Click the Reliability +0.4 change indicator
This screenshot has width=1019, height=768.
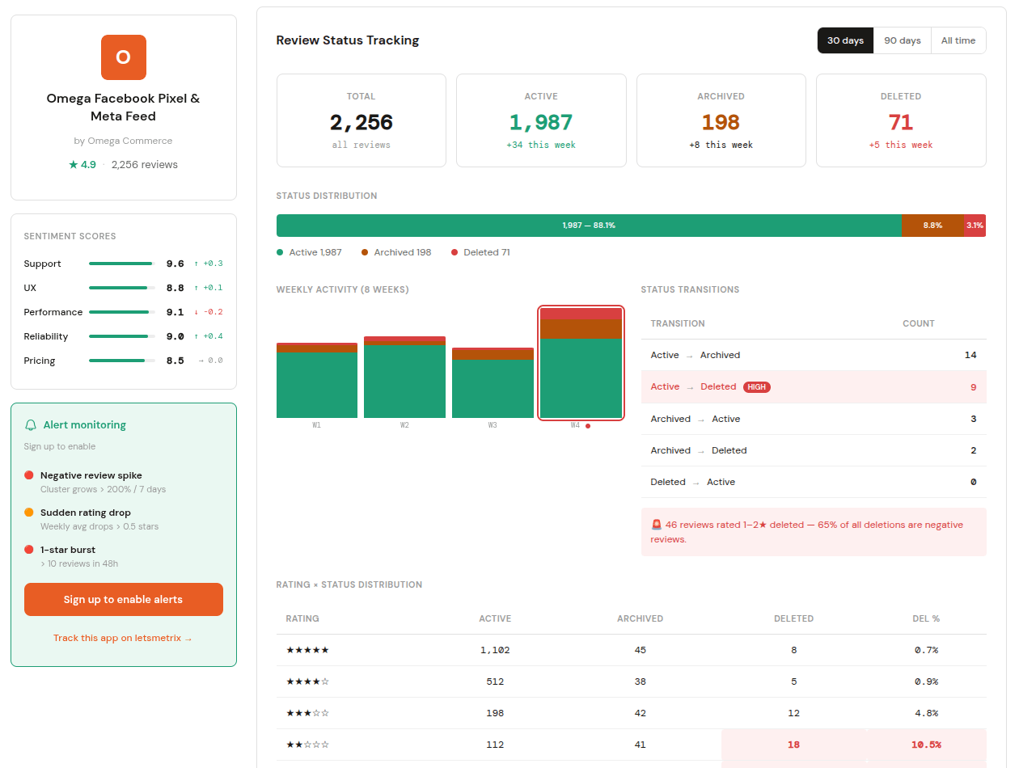209,336
